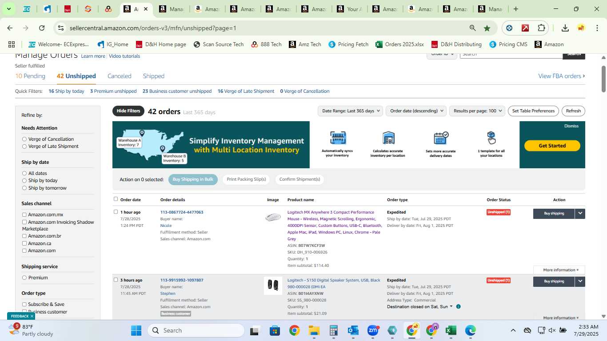This screenshot has height=341, width=607.
Task: Open Order date (descending) sort dropdown
Action: (x=416, y=111)
